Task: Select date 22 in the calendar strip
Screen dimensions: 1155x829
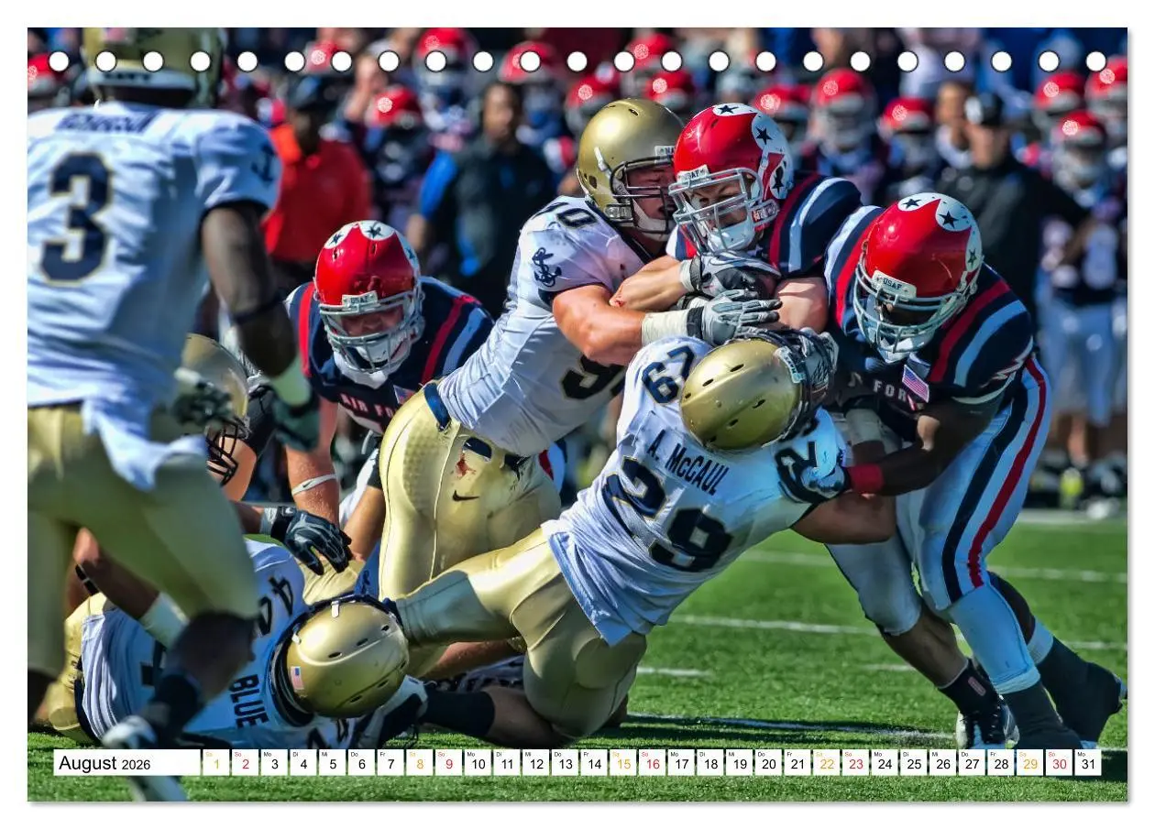Action: pyautogui.click(x=827, y=763)
